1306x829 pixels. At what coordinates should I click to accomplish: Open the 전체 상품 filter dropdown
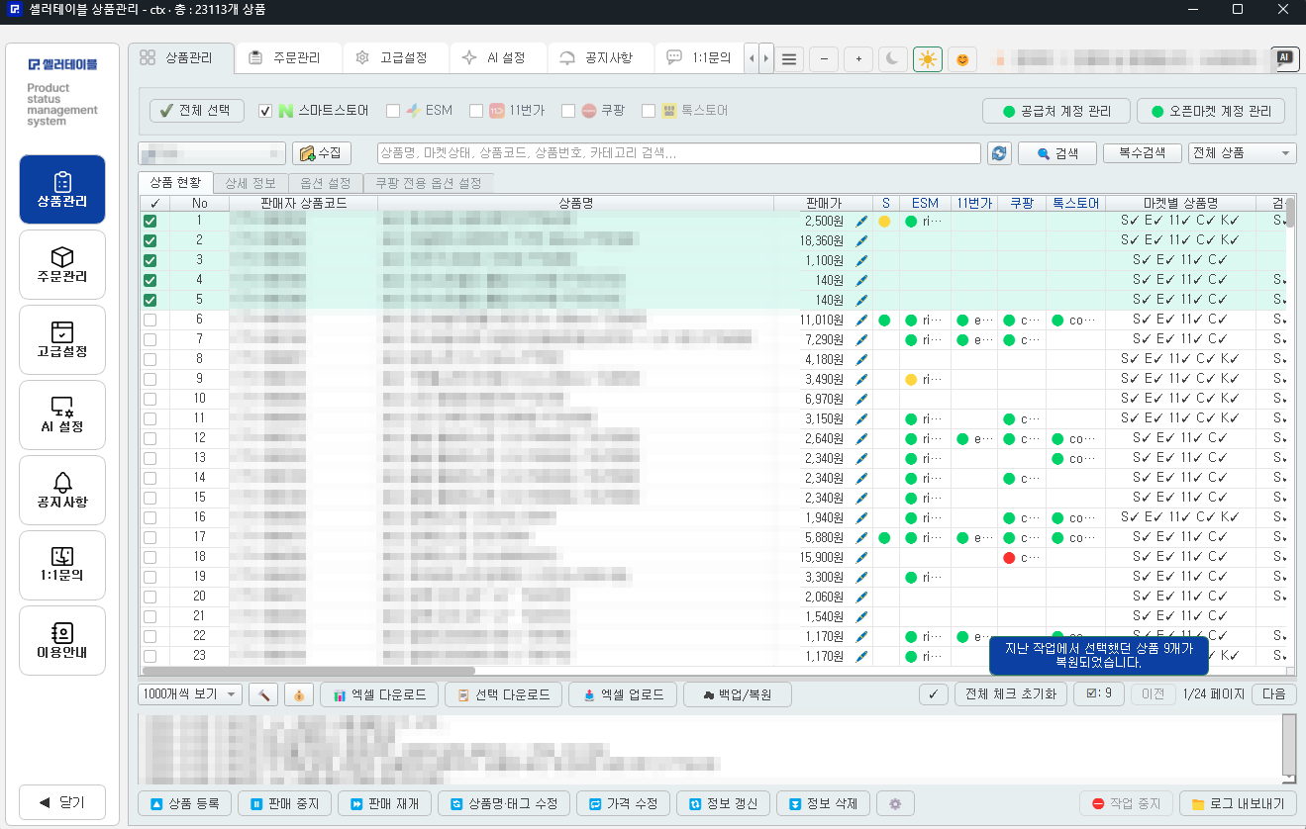1243,153
